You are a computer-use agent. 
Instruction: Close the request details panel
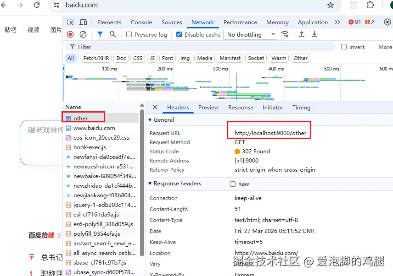pos(155,107)
